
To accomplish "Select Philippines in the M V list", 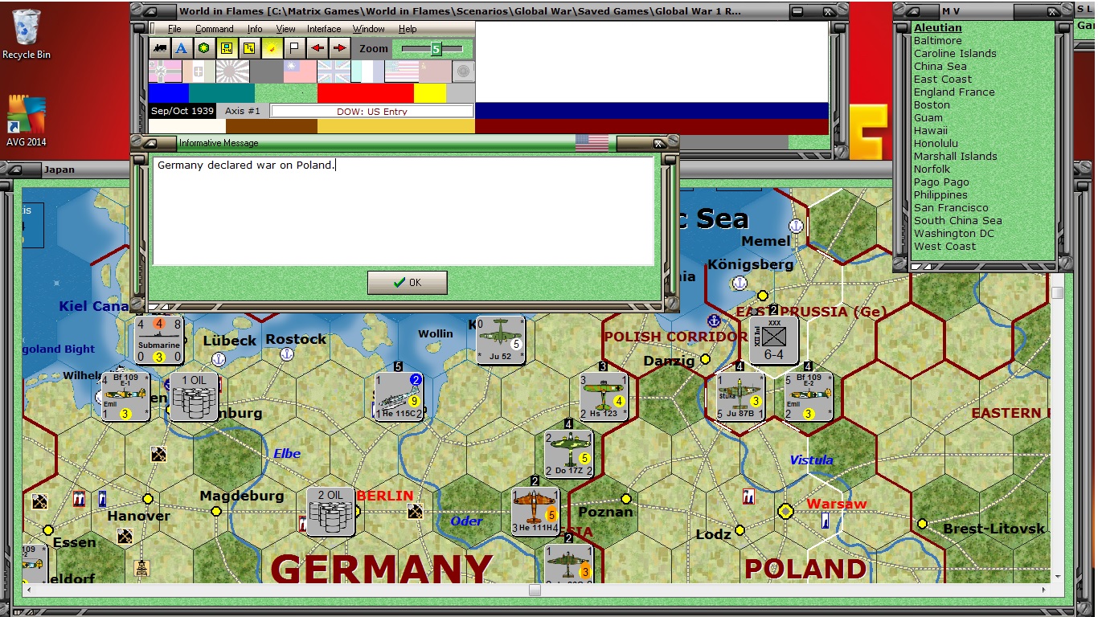I will click(940, 194).
